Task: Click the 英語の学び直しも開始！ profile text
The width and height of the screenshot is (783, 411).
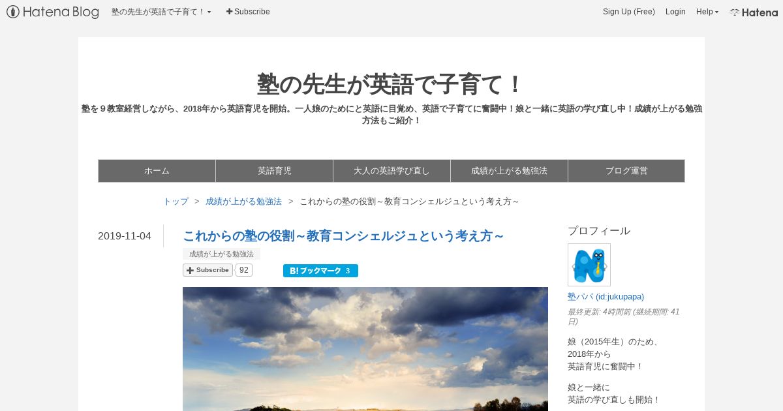Action: [614, 400]
